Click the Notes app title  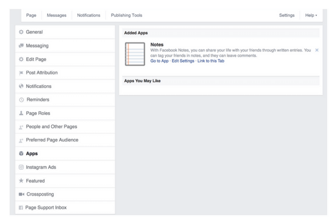[157, 45]
